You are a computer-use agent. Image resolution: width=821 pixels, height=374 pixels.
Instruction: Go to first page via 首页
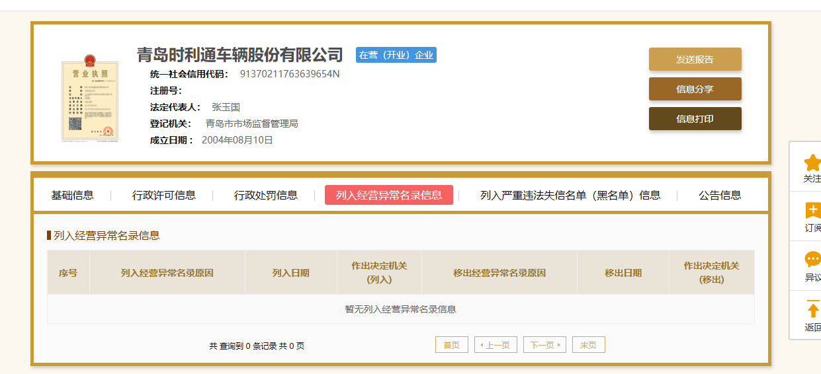(x=451, y=345)
